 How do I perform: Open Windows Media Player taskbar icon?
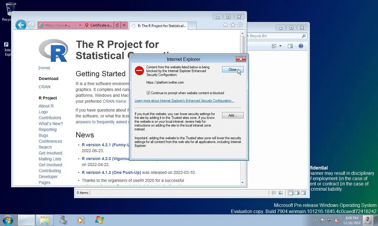click(80, 220)
